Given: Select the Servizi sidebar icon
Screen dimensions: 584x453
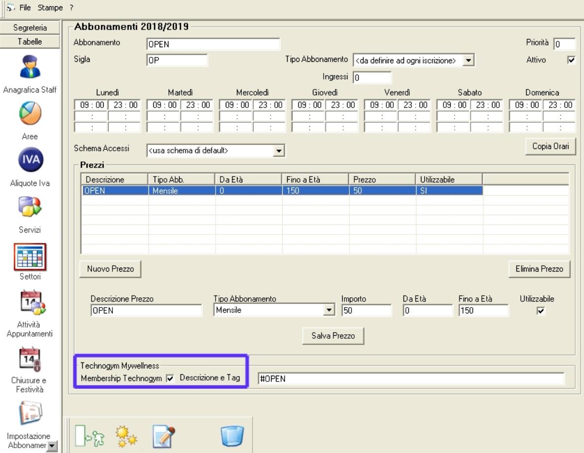Looking at the screenshot, I should click(x=30, y=206).
